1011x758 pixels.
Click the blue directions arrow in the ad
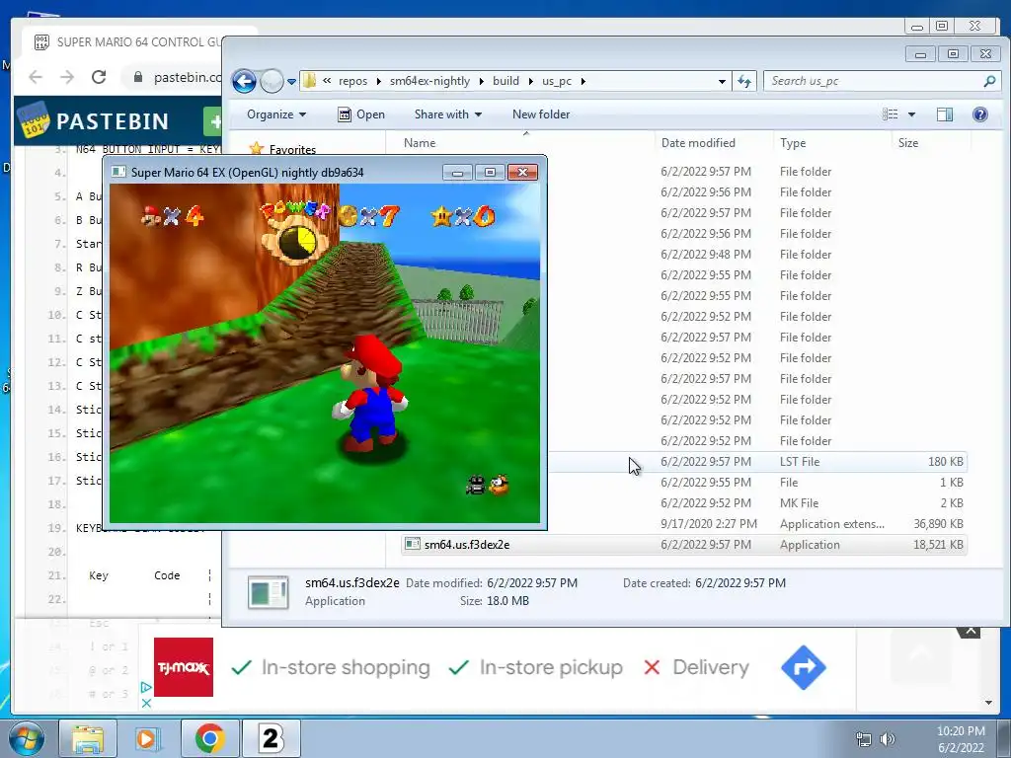[804, 667]
